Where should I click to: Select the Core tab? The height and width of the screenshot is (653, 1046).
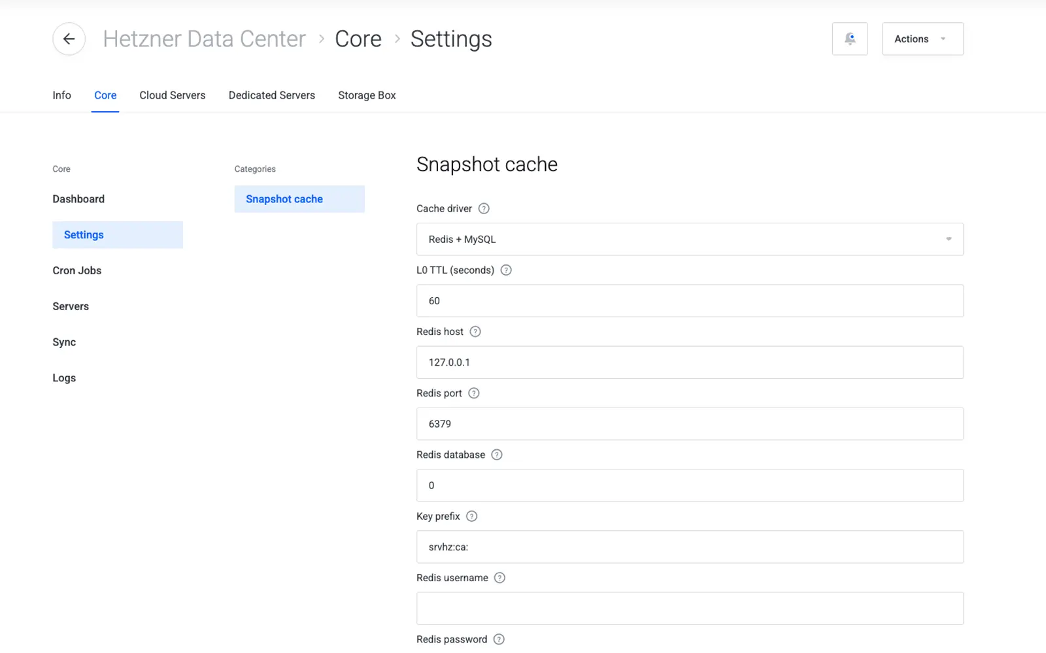pos(105,95)
